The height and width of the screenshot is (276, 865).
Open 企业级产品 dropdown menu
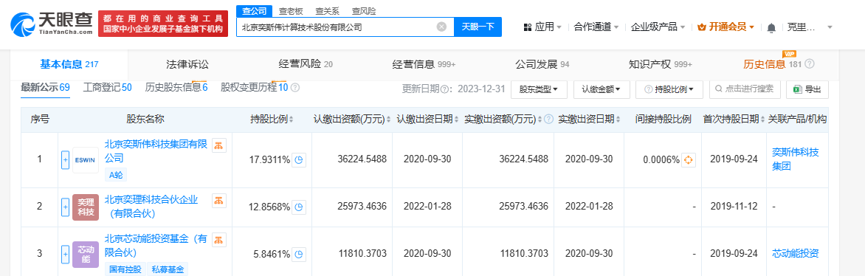tap(658, 27)
